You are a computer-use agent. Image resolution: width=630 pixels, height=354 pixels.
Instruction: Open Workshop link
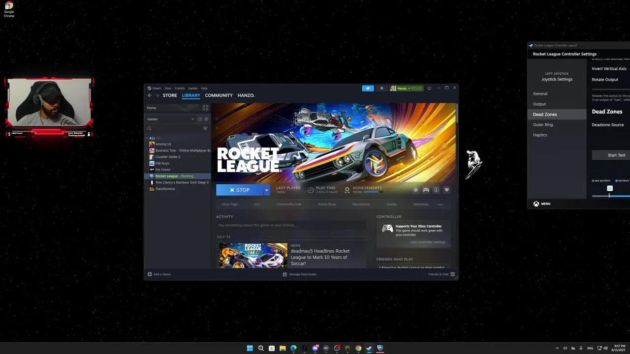421,204
